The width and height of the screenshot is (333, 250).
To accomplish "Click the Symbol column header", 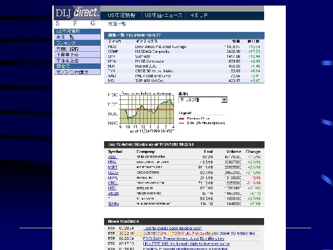I will point(115,151).
